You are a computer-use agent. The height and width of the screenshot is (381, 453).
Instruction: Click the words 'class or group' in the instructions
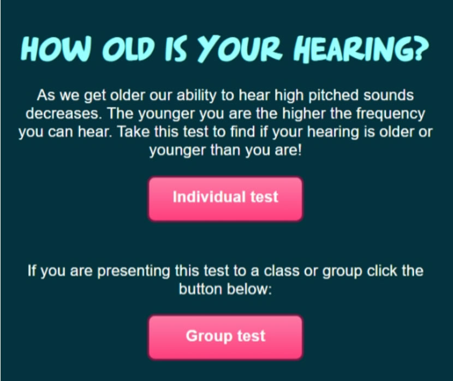tap(313, 271)
